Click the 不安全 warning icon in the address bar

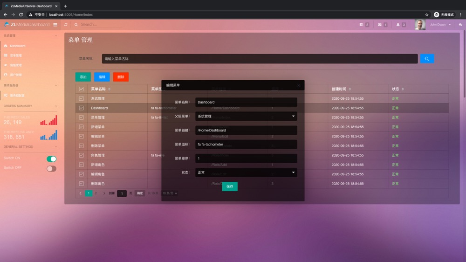pyautogui.click(x=31, y=14)
